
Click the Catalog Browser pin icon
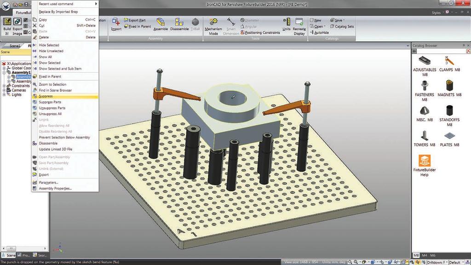[x=464, y=46]
